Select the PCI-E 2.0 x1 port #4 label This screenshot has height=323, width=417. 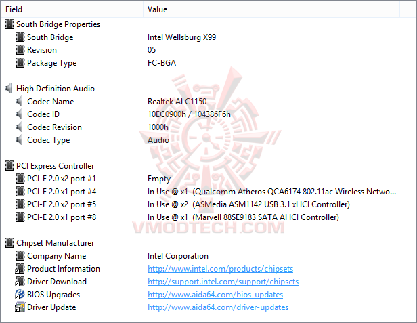[62, 192]
